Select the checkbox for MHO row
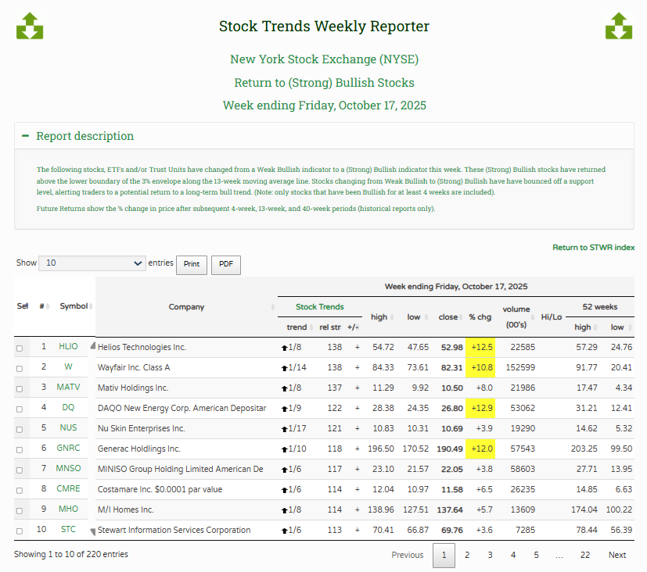Screen dimensions: 647x572 click(x=20, y=510)
